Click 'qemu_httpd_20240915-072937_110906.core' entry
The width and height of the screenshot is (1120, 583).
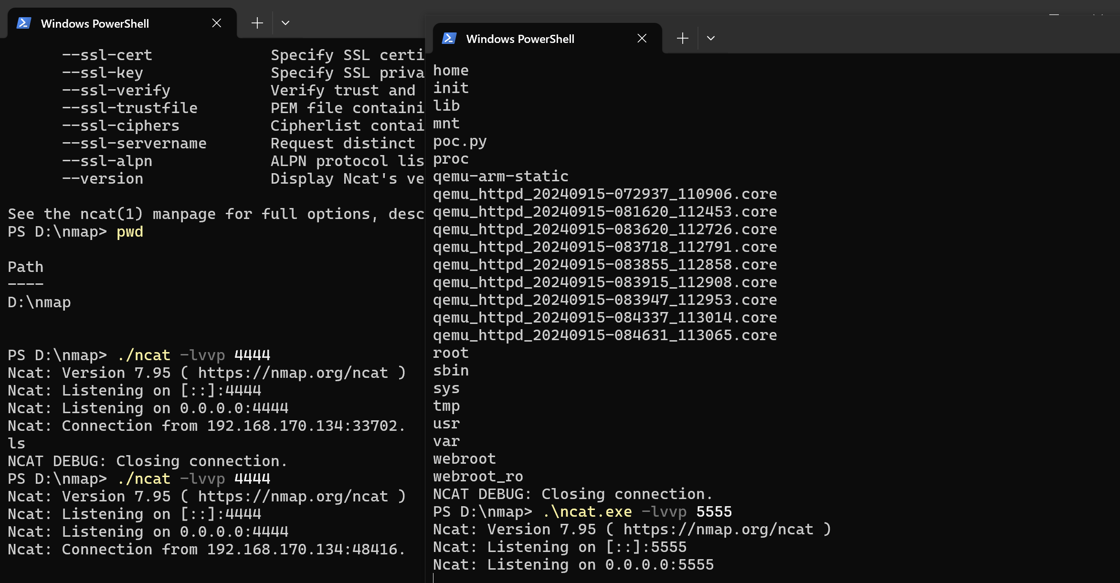point(605,194)
